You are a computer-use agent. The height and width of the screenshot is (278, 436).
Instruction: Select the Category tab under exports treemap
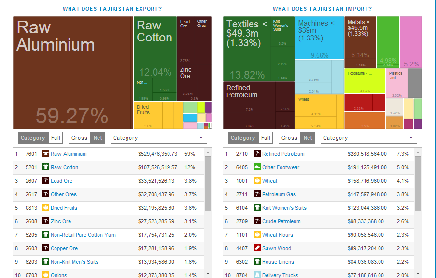point(33,138)
